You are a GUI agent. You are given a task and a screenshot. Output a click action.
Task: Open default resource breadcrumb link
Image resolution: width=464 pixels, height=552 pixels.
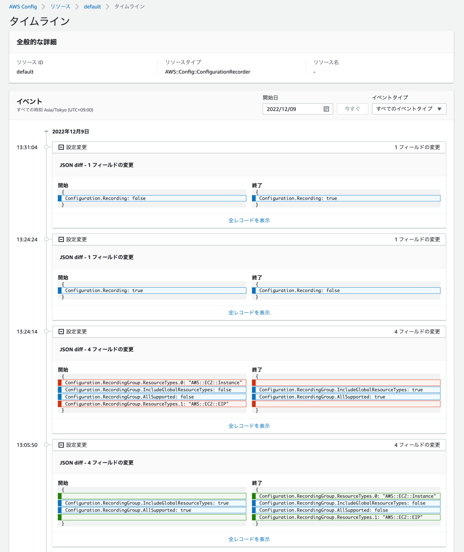(92, 6)
